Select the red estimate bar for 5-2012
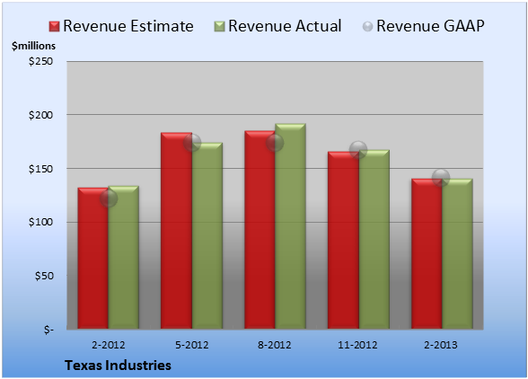This screenshot has height=379, width=528. click(x=176, y=231)
